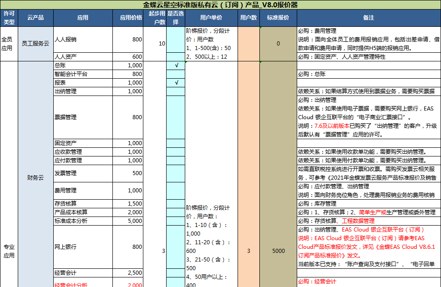Select the 出纳管理 application cell
The width and height of the screenshot is (441, 287).
(x=83, y=91)
